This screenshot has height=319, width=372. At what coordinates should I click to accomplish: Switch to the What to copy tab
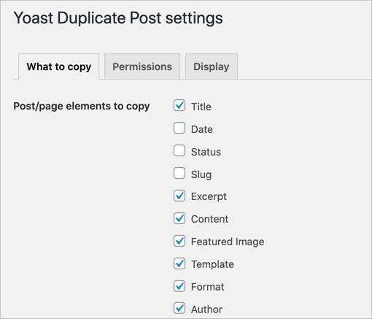click(x=59, y=66)
